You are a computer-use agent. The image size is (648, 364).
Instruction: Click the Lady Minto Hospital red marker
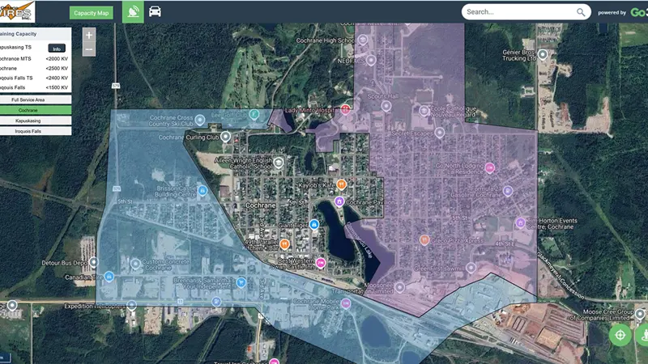pos(346,109)
